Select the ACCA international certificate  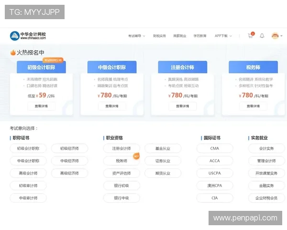(x=215, y=161)
